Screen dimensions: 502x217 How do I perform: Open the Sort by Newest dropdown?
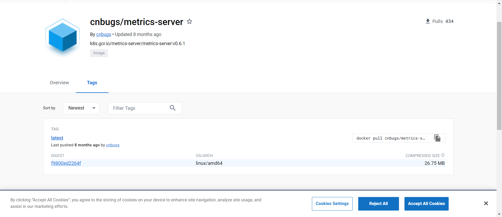(81, 108)
